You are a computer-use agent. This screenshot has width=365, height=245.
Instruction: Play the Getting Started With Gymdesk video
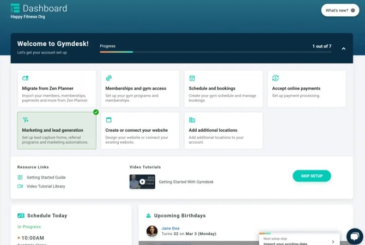142,182
